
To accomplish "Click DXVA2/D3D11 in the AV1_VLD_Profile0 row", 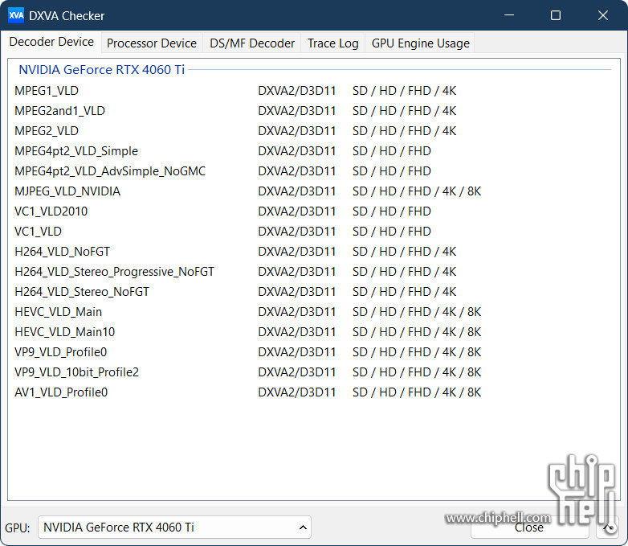I will click(297, 392).
